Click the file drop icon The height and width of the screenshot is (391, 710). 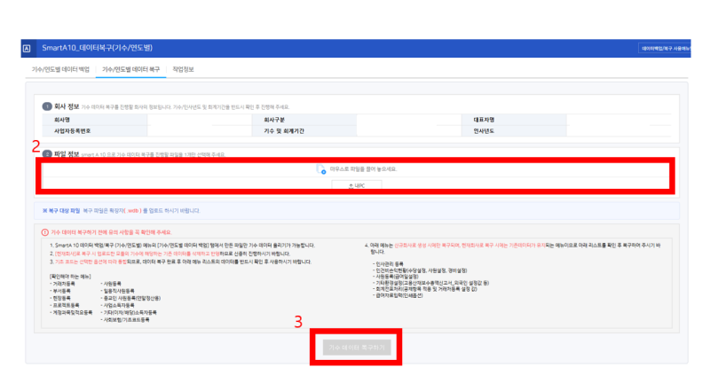click(x=320, y=169)
